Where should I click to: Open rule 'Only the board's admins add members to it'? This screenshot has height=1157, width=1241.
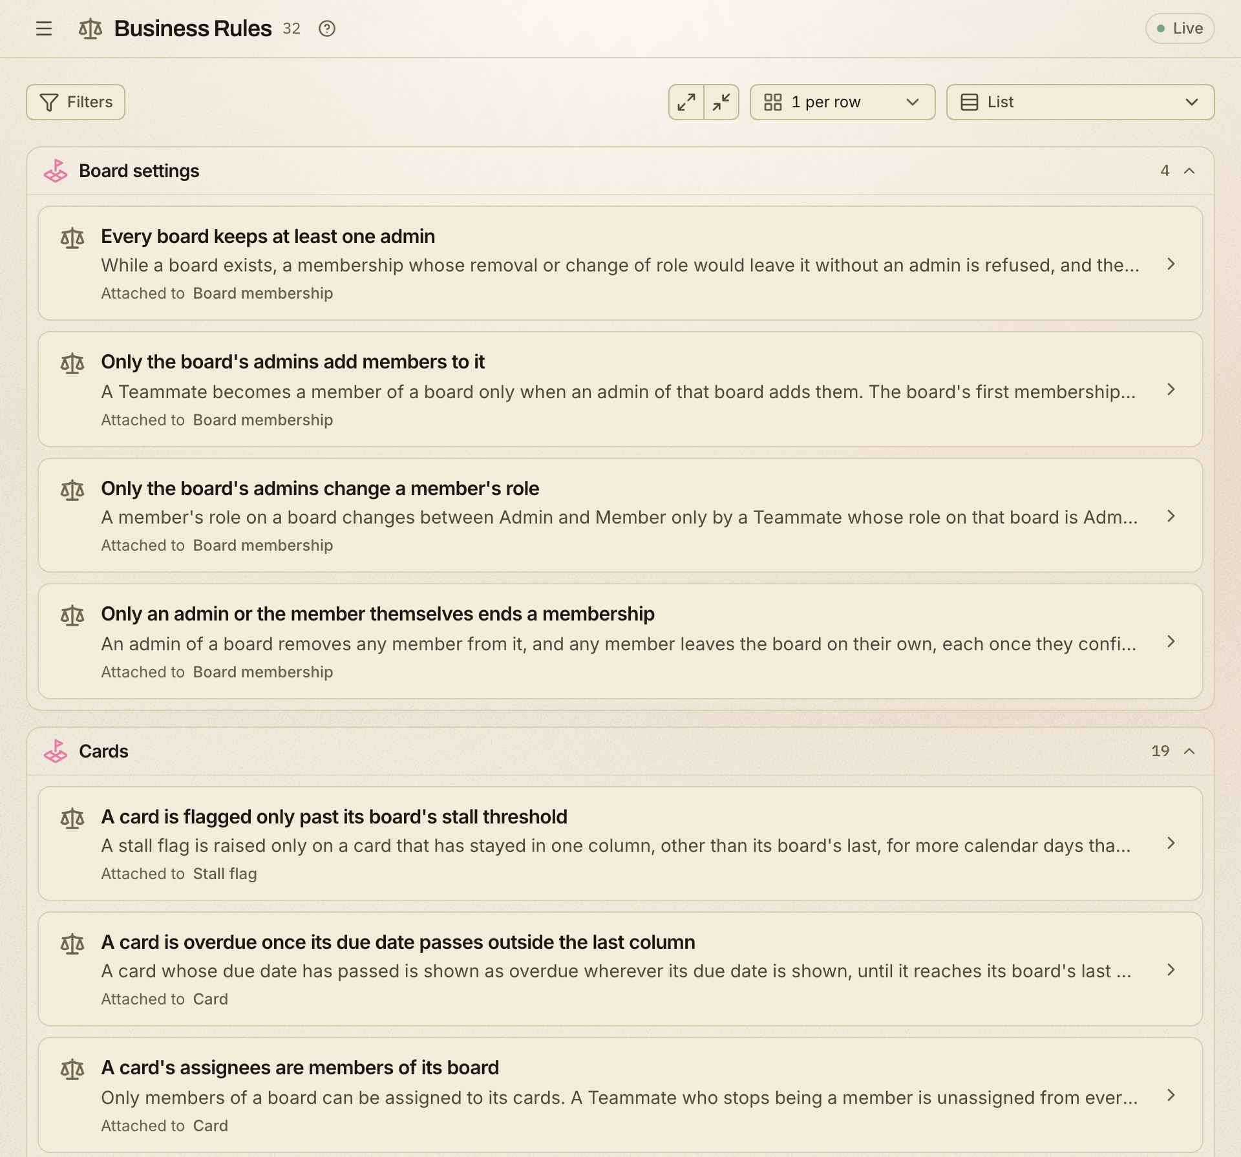pos(620,389)
